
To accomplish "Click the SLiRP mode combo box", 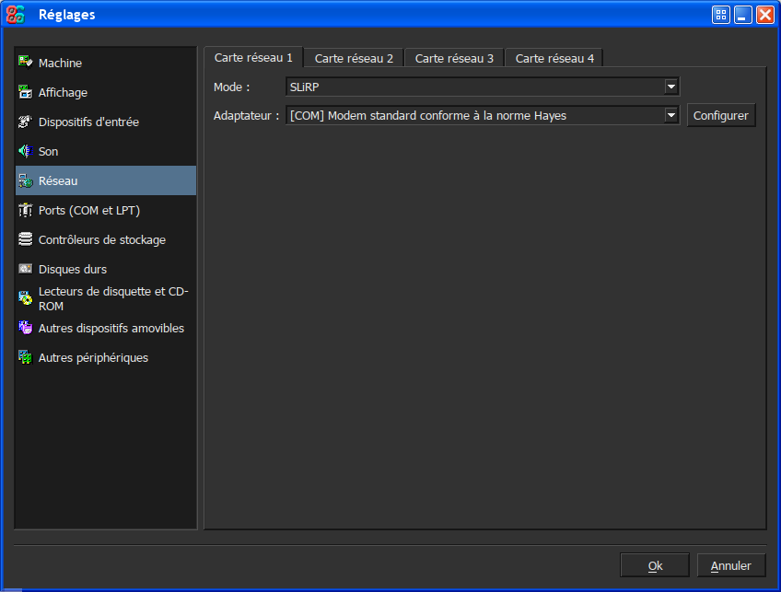I will tap(474, 87).
